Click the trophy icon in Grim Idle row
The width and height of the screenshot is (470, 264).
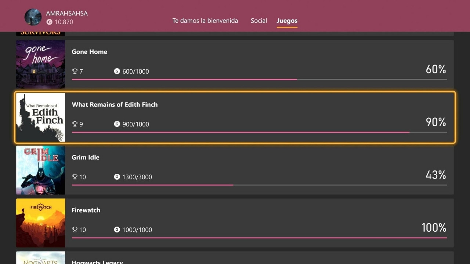coord(75,177)
